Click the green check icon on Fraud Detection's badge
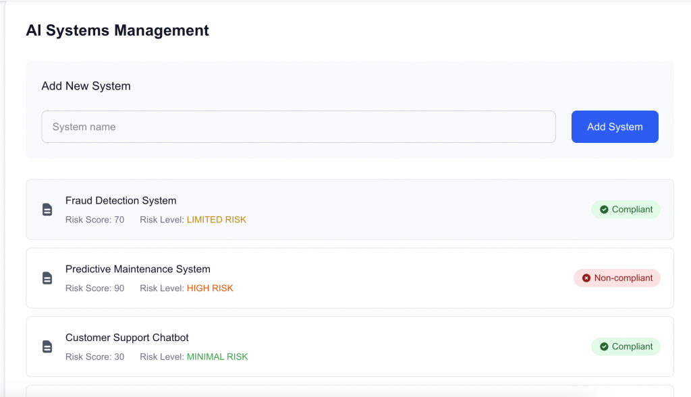691x397 pixels. click(605, 209)
